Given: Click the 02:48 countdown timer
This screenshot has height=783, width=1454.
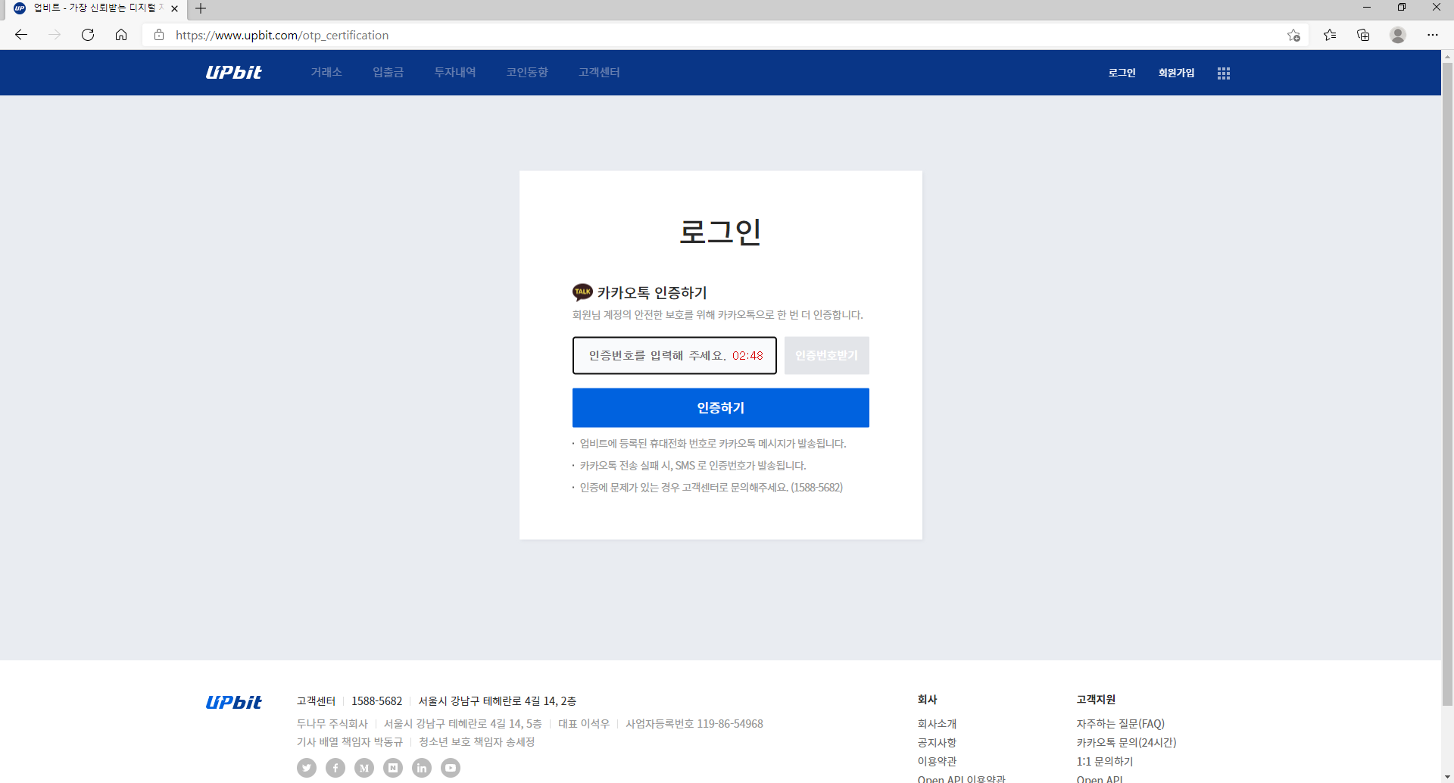Looking at the screenshot, I should [x=747, y=356].
